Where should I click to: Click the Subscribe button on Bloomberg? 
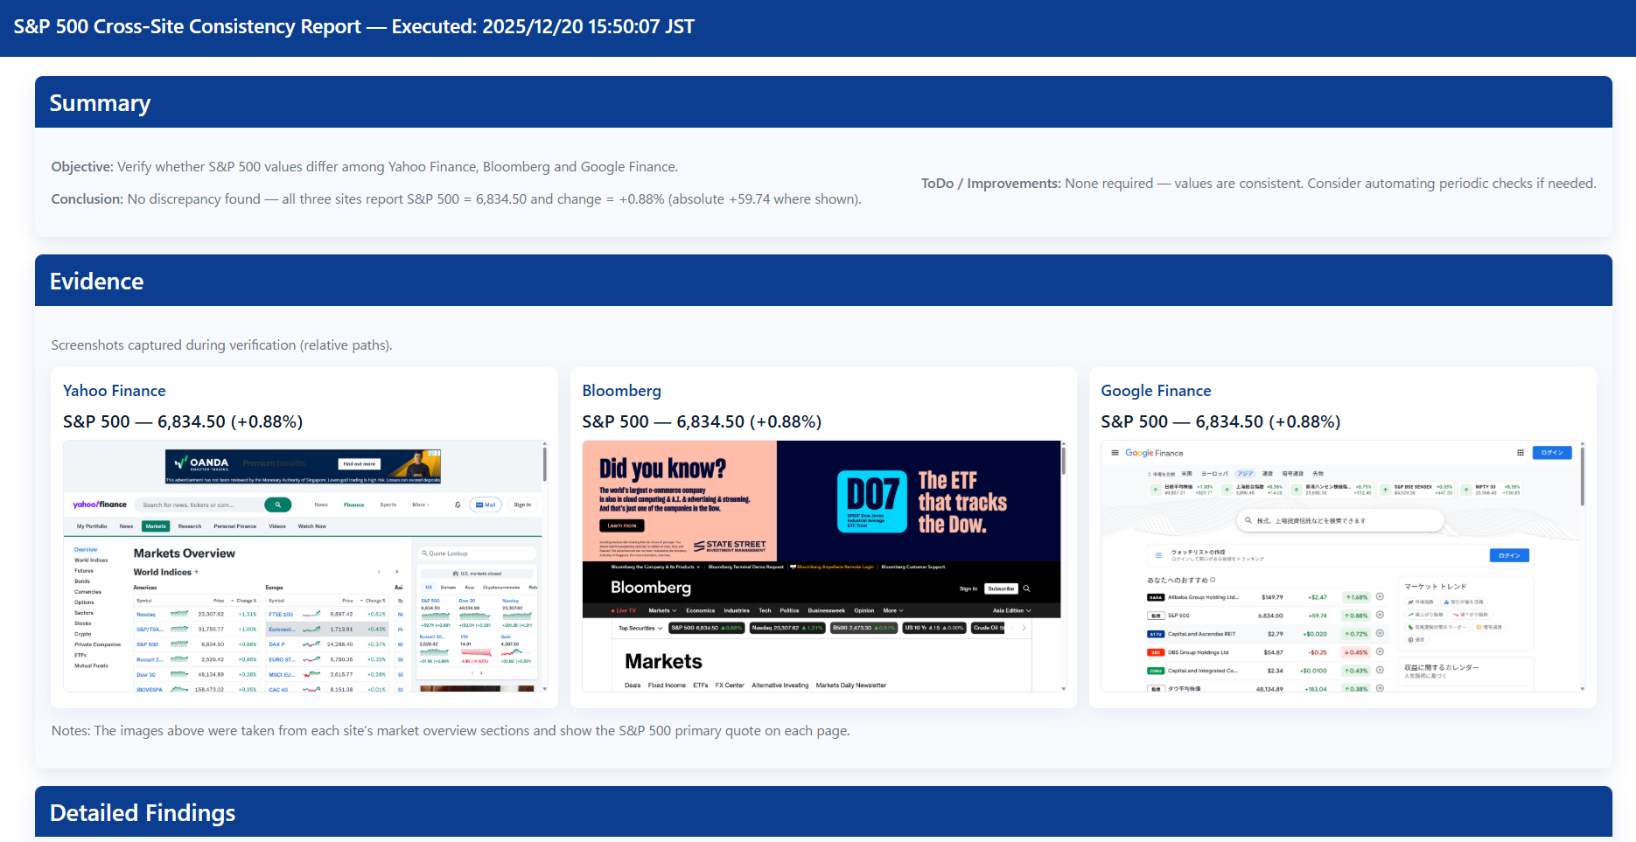[1002, 588]
